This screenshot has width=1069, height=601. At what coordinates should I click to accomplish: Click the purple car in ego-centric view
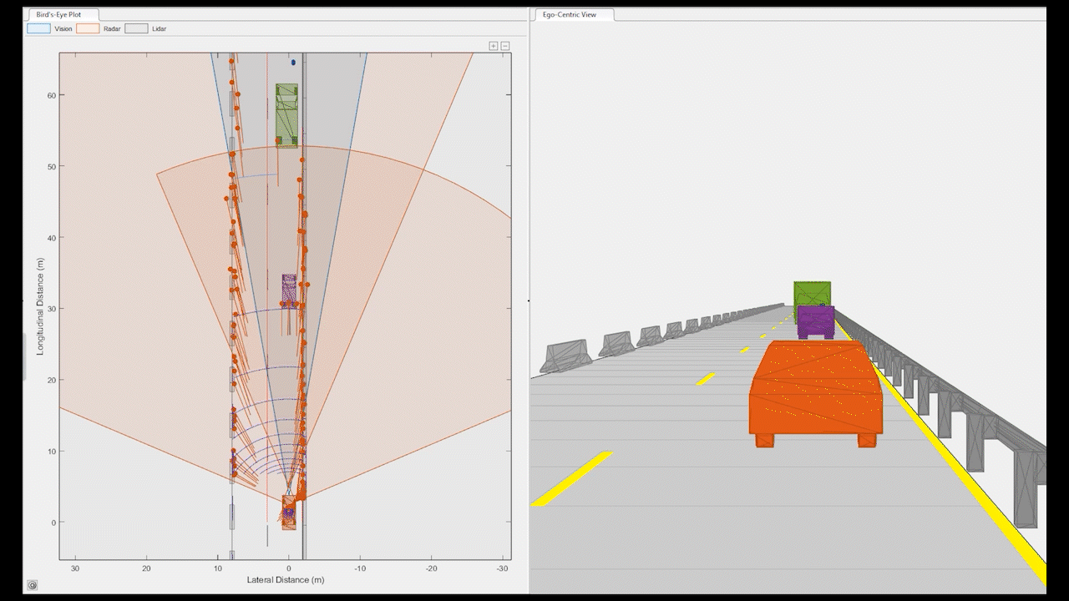point(815,321)
